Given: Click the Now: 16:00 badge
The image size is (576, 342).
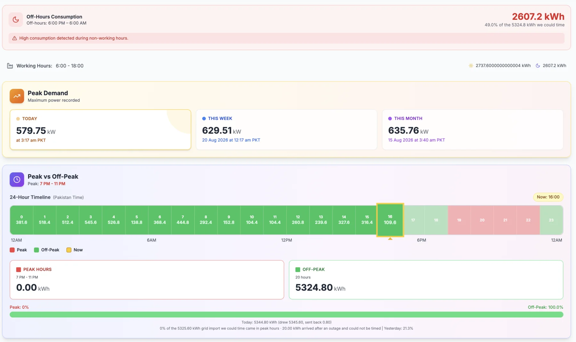Looking at the screenshot, I should (x=548, y=197).
